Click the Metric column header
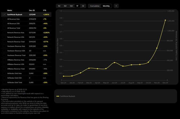180x119 pixels. coord(10,10)
